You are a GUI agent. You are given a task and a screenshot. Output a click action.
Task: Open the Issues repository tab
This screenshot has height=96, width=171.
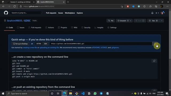click(21, 27)
